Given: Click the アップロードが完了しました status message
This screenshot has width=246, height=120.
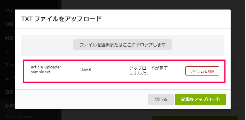Looking at the screenshot, I should point(149,71).
